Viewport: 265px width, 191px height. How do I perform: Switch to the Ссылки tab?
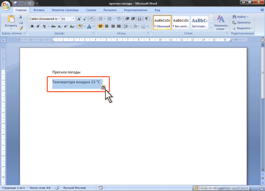(x=91, y=10)
